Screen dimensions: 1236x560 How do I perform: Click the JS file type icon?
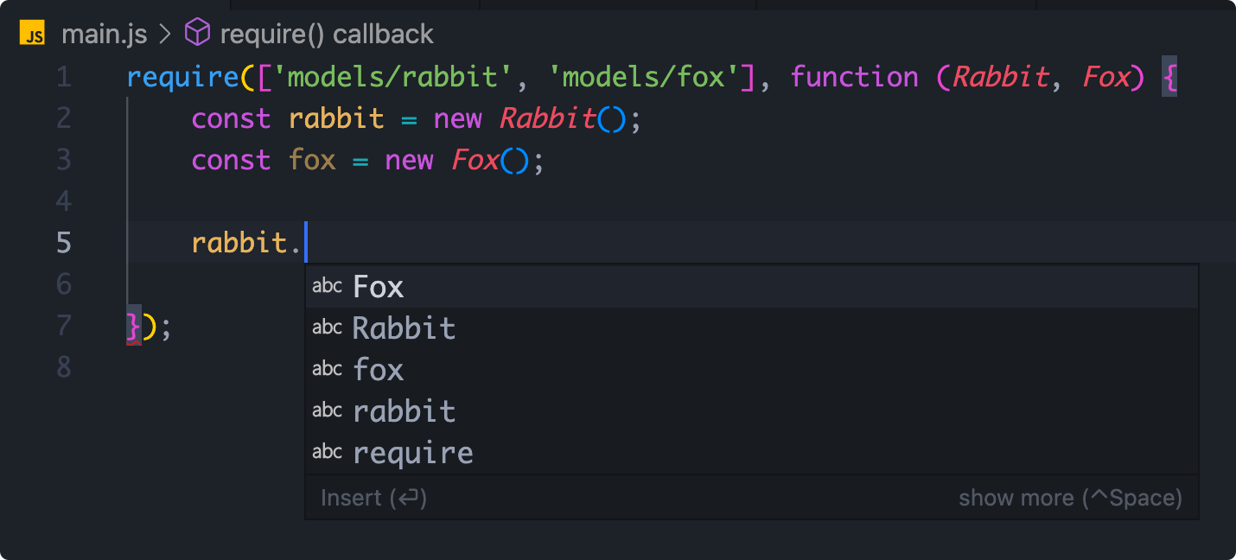point(32,34)
